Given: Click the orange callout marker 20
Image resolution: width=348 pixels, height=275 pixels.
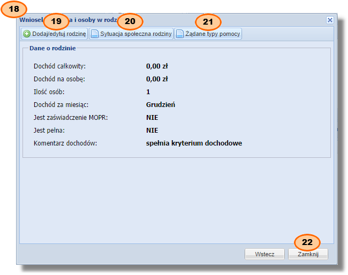Looking at the screenshot, I should 130,21.
